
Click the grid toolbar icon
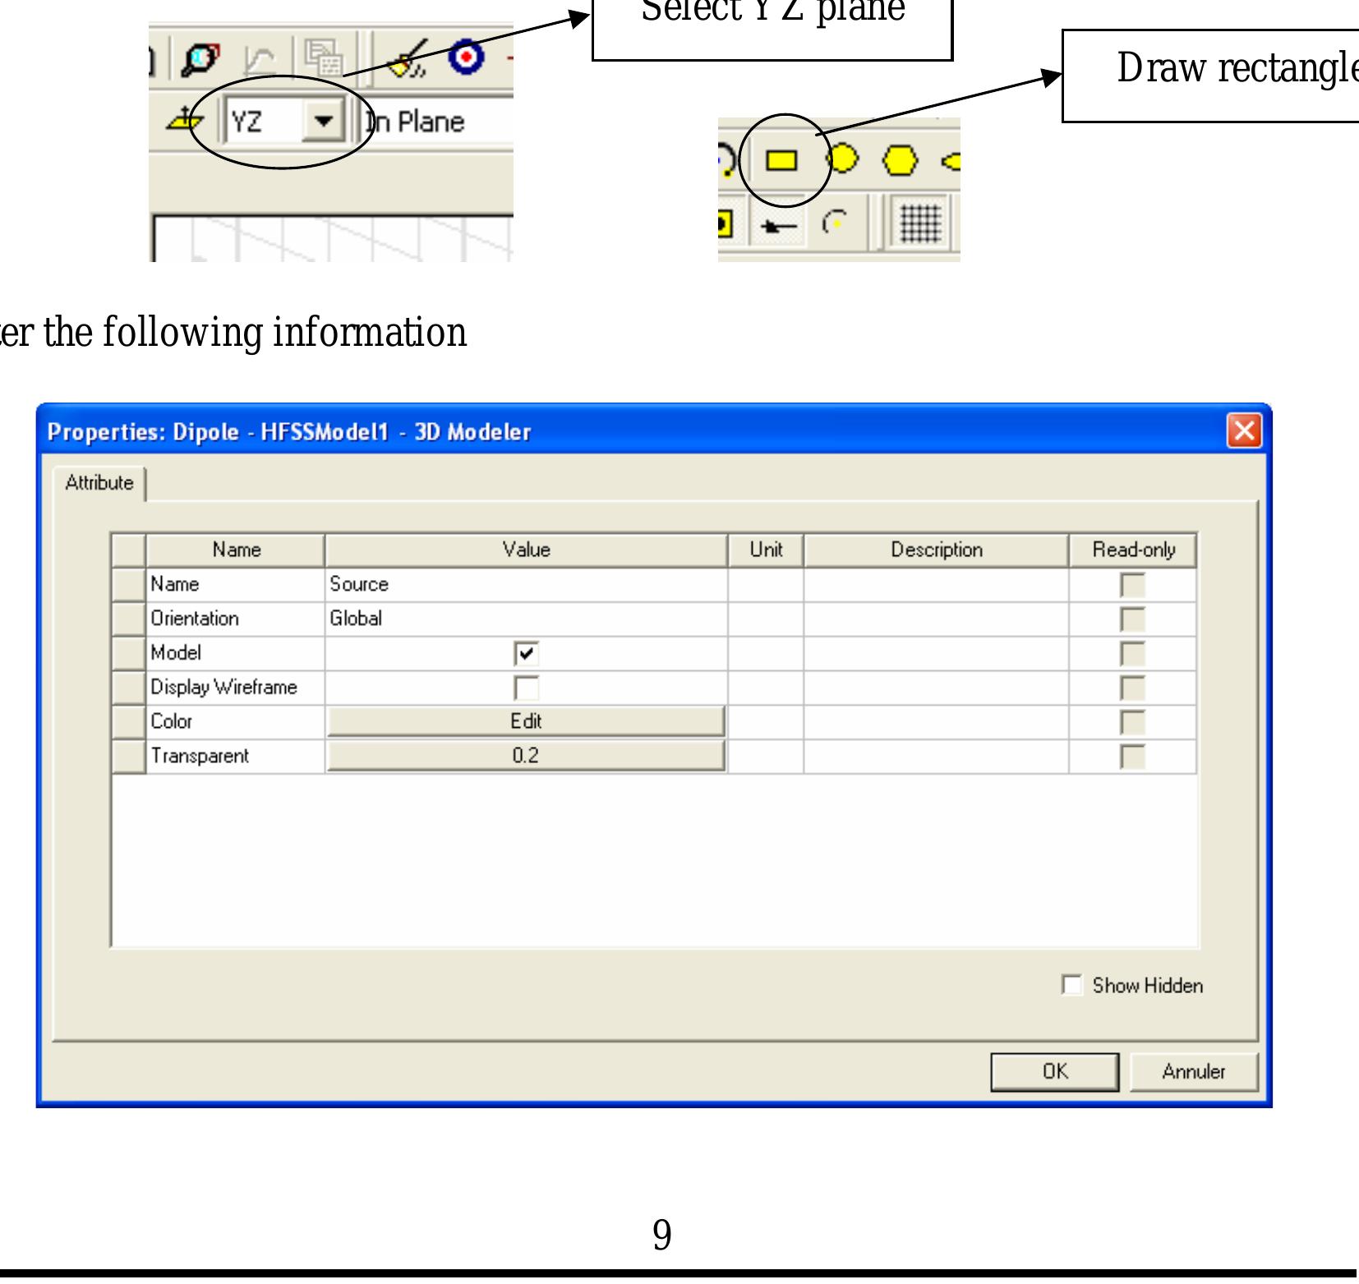click(x=918, y=224)
